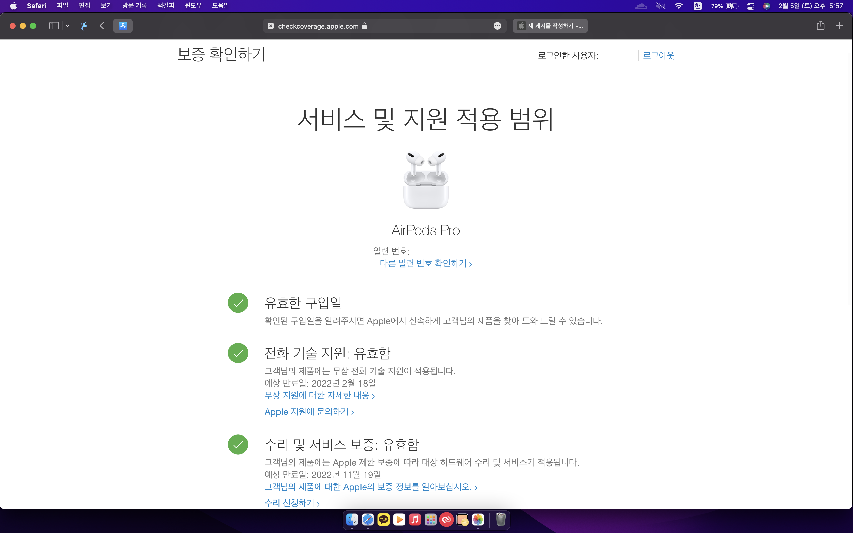This screenshot has width=853, height=533.
Task: Click the muted sound menu bar icon
Action: coord(660,6)
